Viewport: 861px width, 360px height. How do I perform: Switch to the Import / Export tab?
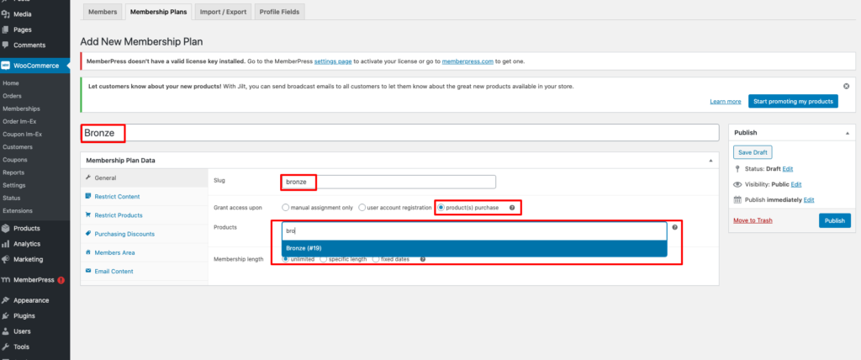point(223,11)
